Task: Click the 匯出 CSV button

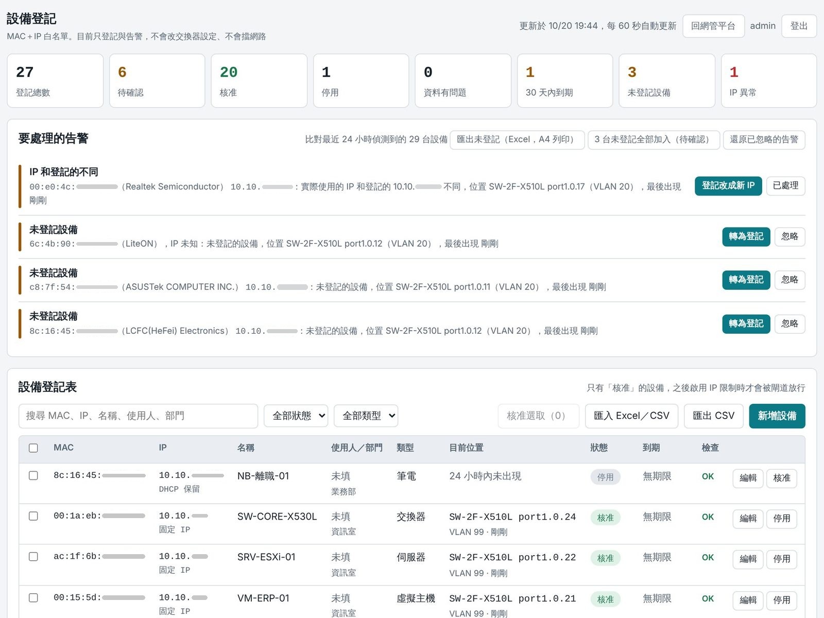Action: pos(713,416)
